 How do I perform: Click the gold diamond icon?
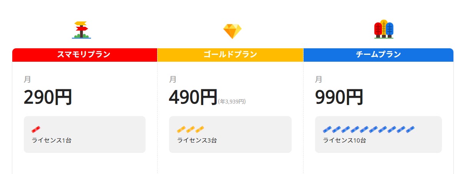[232, 31]
